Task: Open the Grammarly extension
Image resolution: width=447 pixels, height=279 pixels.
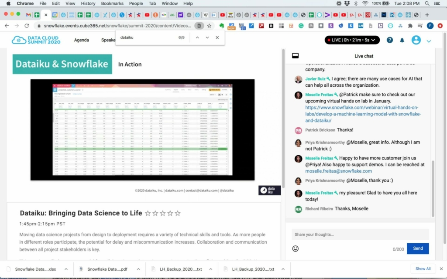Action: tap(301, 26)
